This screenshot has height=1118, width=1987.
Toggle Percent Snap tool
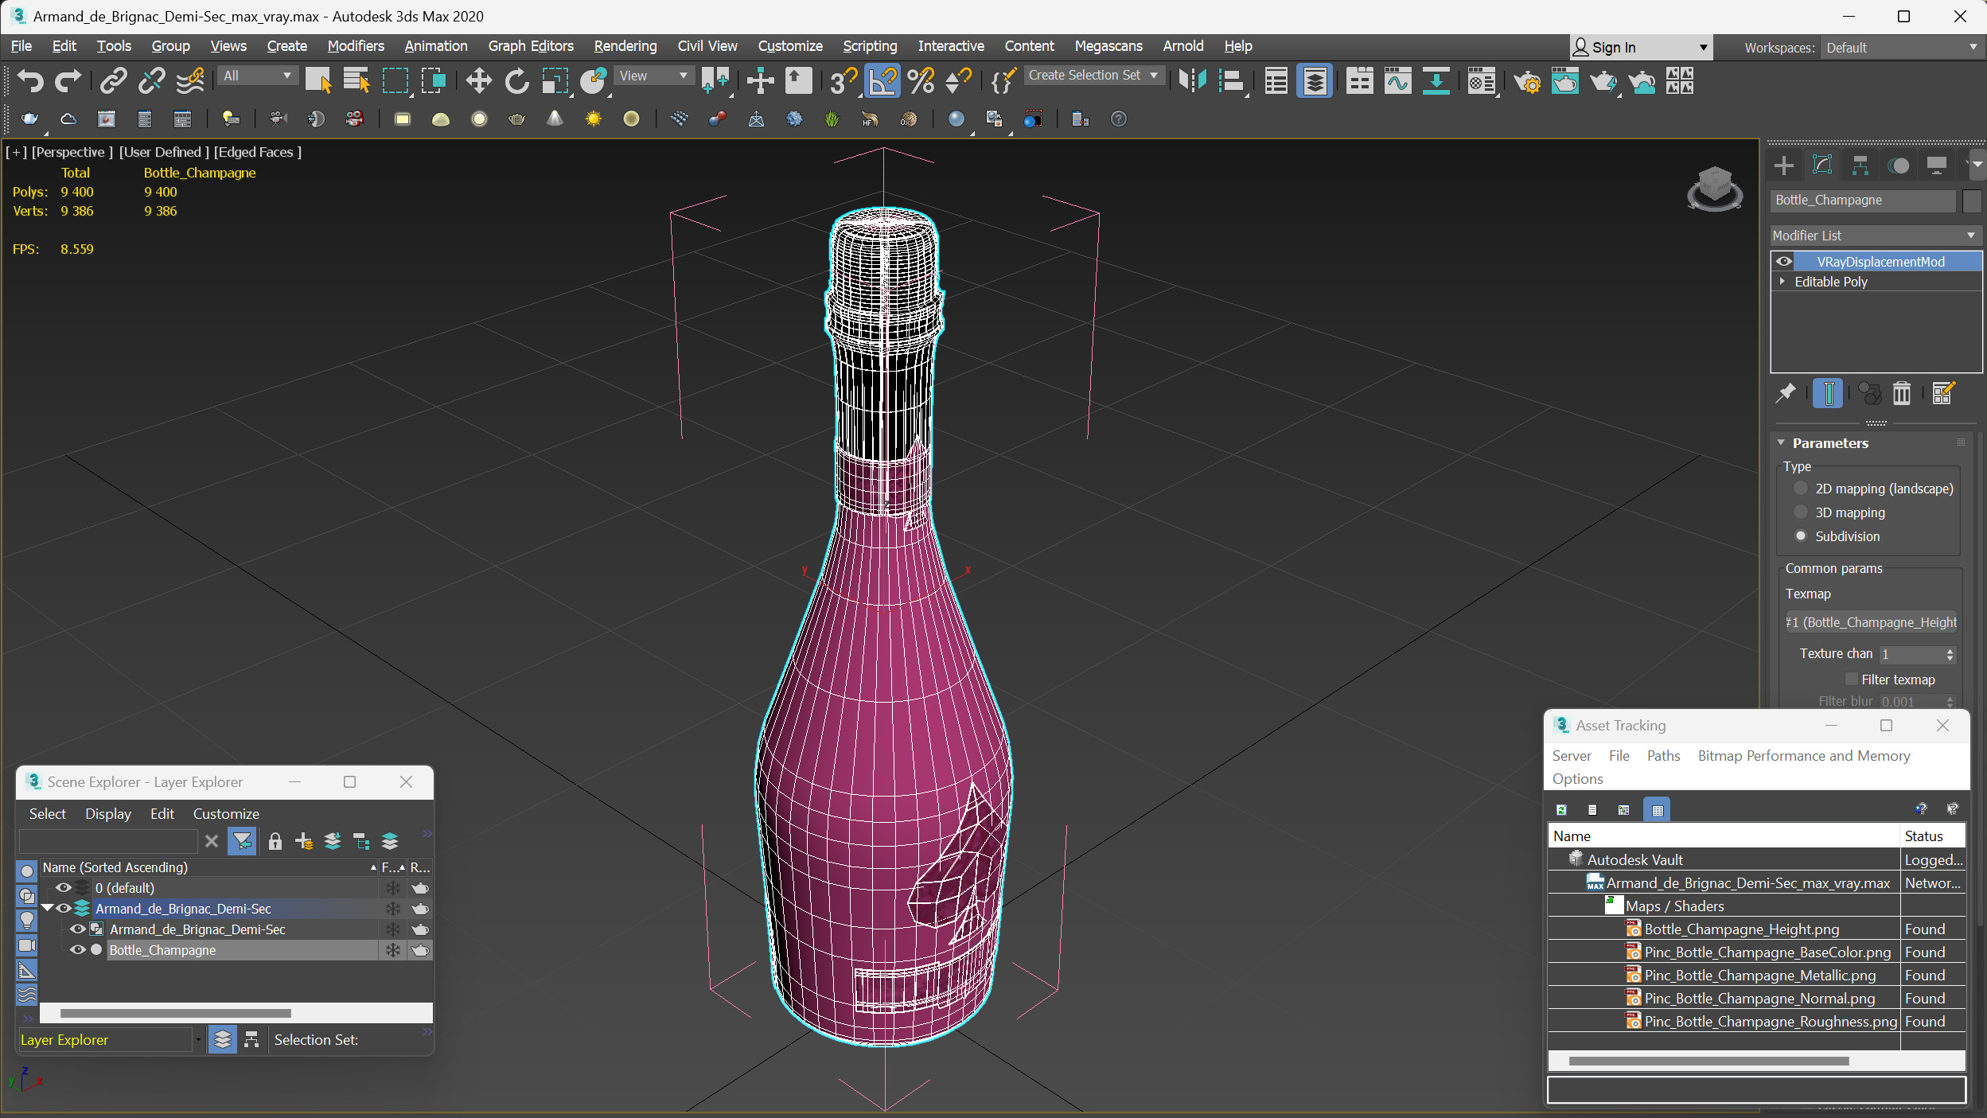tap(921, 80)
